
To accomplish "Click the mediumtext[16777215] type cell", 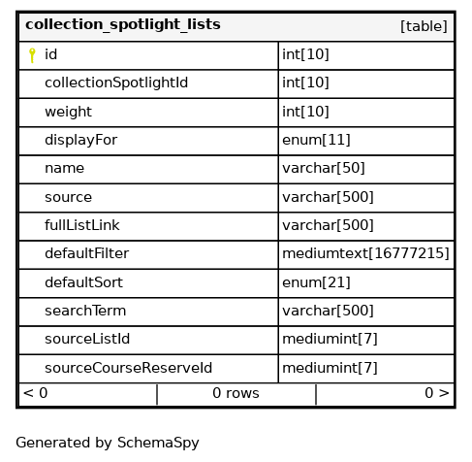I will tap(366, 254).
